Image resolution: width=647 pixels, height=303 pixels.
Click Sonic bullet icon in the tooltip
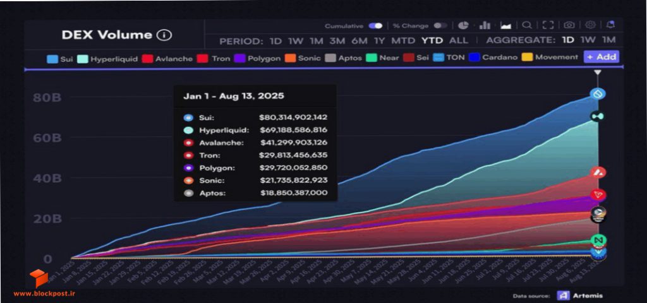(x=188, y=180)
